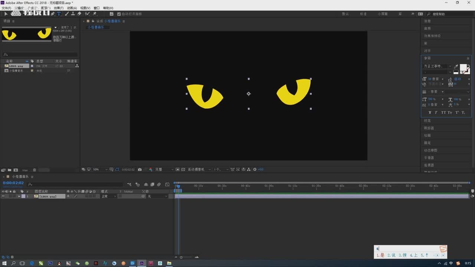Toggle the transparency grid in the viewer
The height and width of the screenshot is (267, 475).
[183, 169]
